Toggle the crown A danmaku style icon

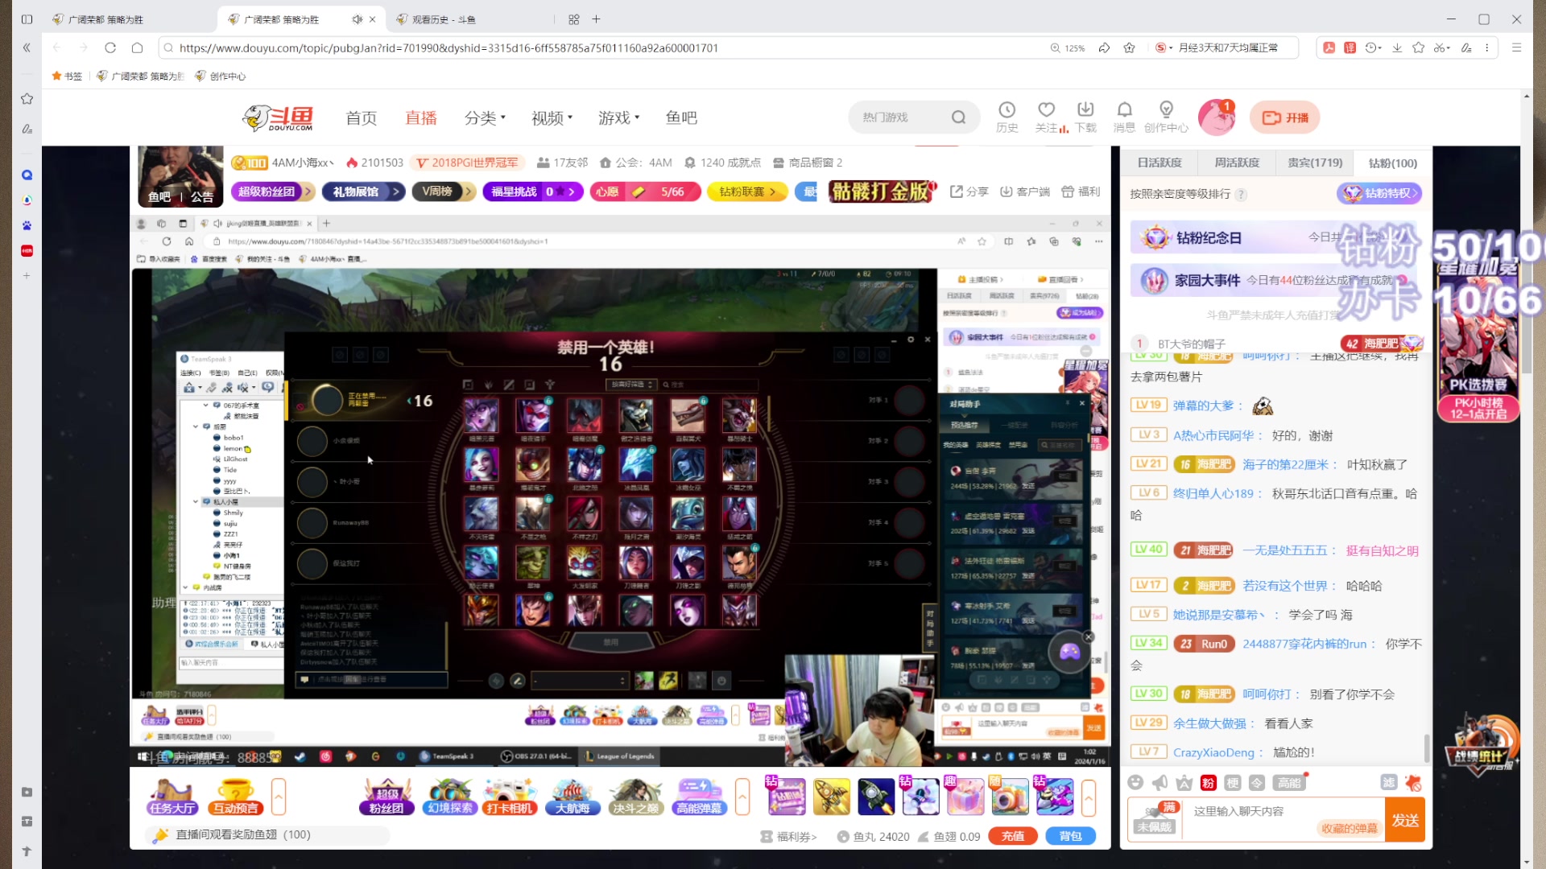coord(1184,783)
